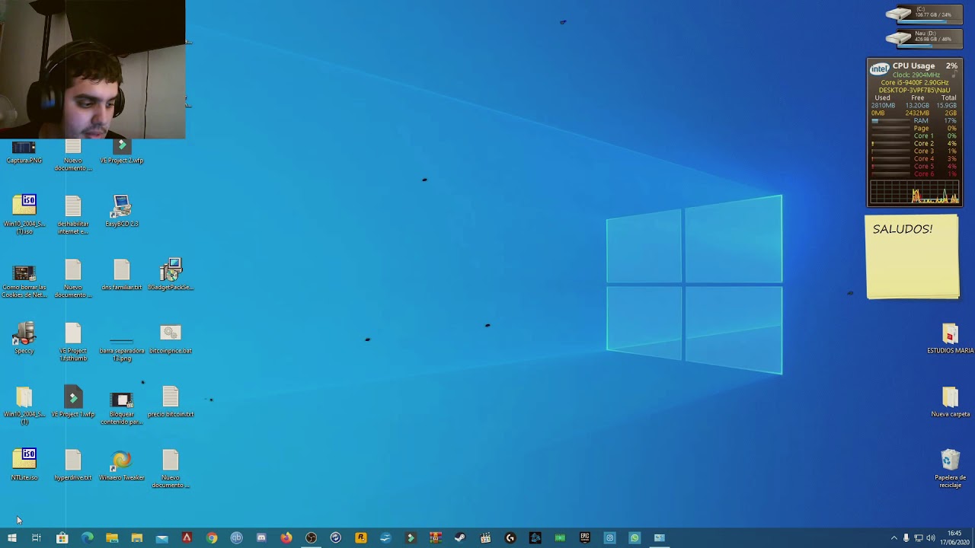Click the C: drive gadget
Image resolution: width=975 pixels, height=548 pixels.
tap(924, 14)
